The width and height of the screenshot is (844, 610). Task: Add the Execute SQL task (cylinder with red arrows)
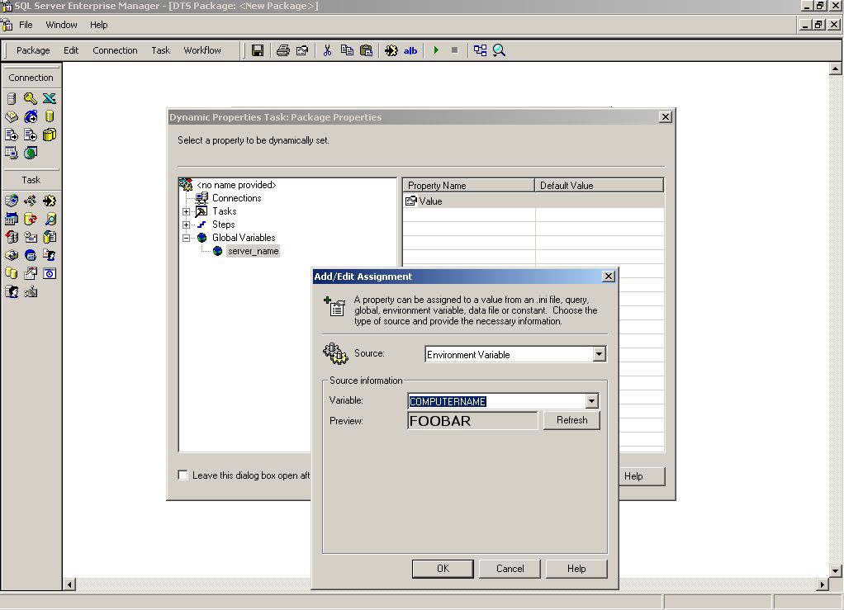pyautogui.click(x=30, y=219)
